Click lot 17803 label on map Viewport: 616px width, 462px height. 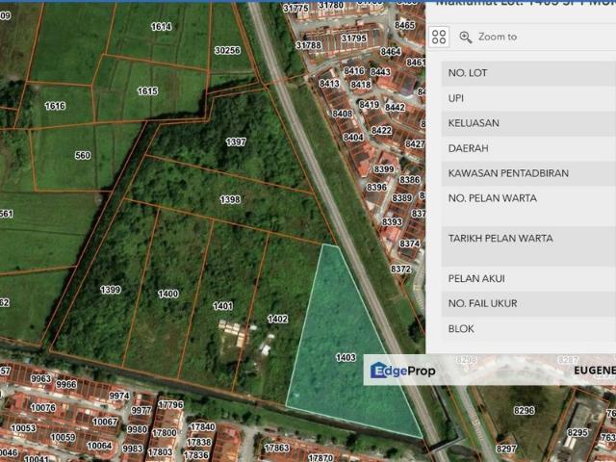[160, 452]
